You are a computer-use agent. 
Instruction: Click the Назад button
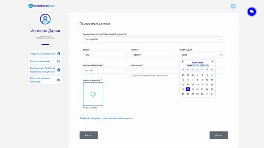point(89,135)
